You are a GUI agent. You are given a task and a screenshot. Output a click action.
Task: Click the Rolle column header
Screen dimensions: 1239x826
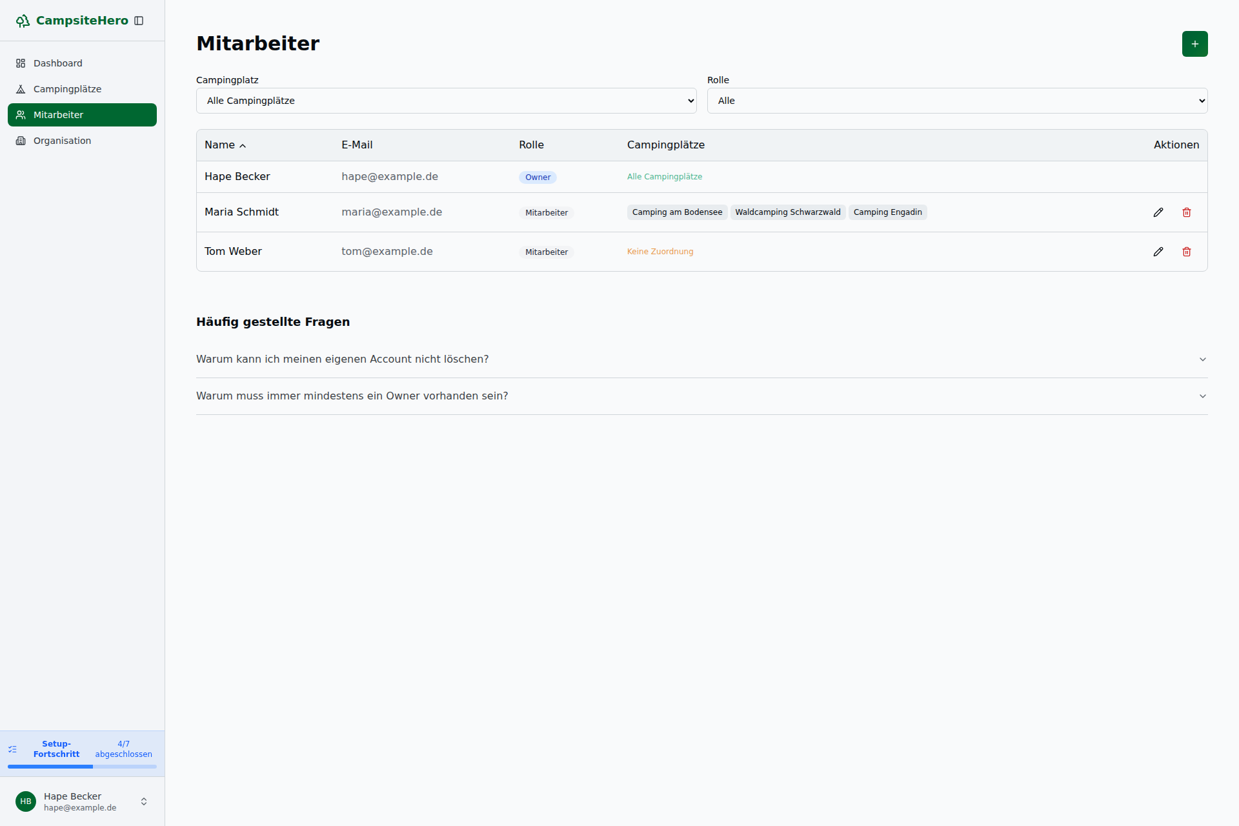tap(531, 145)
